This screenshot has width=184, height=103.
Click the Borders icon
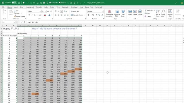40,15
